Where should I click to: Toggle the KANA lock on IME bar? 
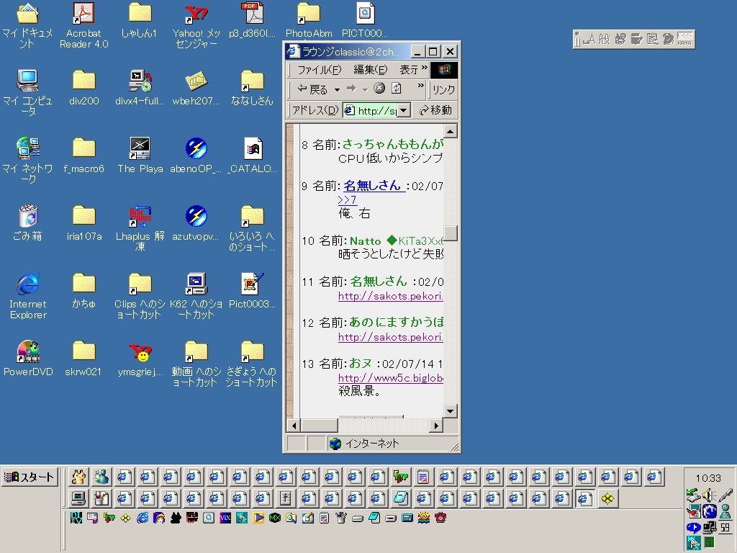click(x=686, y=40)
